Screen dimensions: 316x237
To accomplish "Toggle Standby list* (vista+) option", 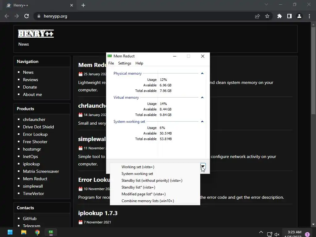I will (x=155, y=187).
